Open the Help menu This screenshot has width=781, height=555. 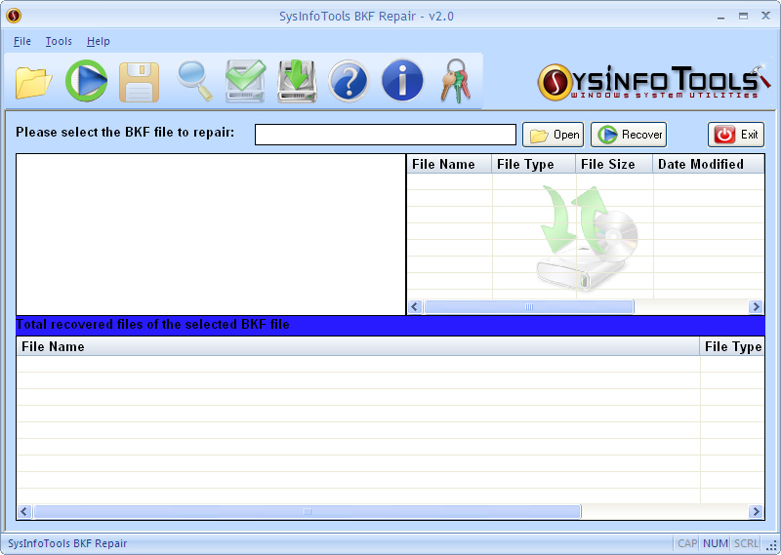point(99,41)
